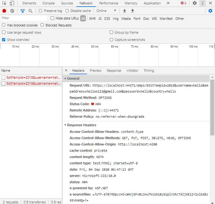The image size is (215, 204).
Task: Export HAR file with download arrow
Action: tap(132, 11)
